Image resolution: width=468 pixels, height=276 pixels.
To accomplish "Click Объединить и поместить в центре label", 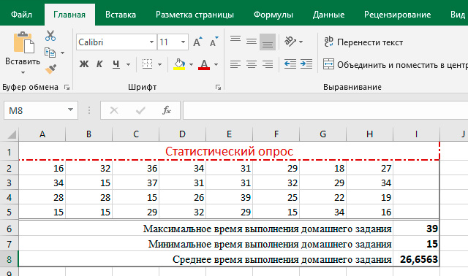I will pos(403,65).
